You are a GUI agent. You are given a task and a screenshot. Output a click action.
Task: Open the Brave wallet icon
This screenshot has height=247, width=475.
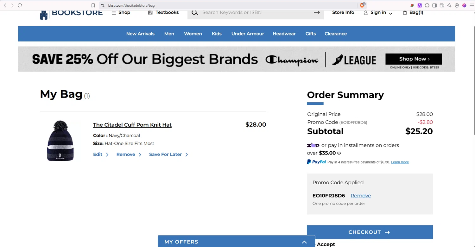(442, 5)
